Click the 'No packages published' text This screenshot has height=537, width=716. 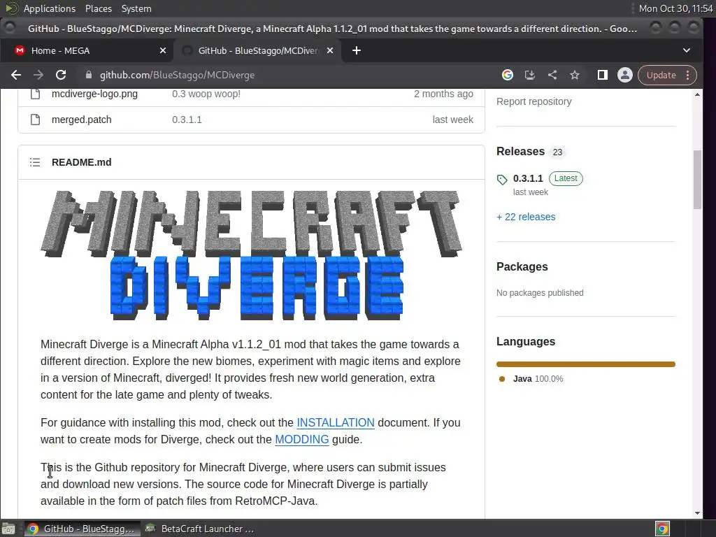(540, 293)
